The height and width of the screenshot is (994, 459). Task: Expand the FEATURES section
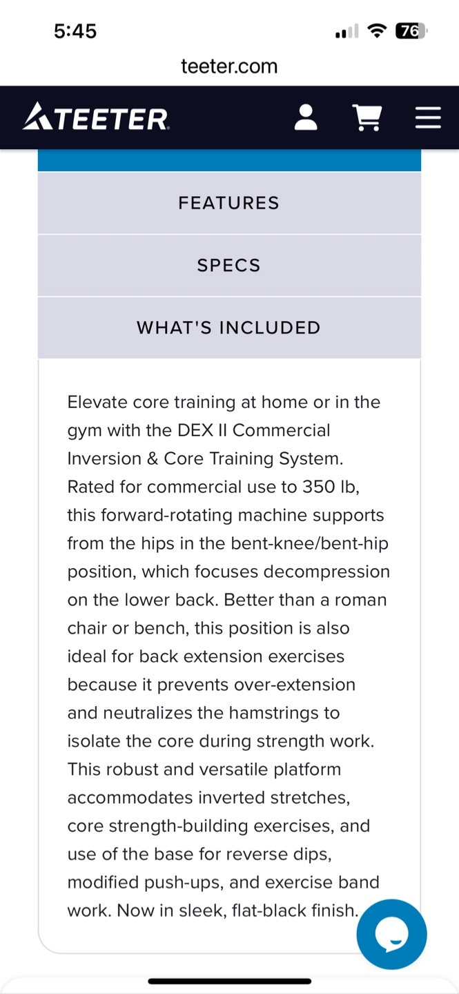(x=229, y=203)
